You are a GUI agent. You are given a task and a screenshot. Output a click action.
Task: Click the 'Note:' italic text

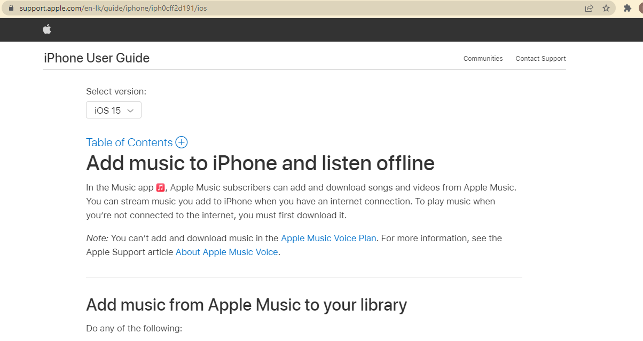click(97, 238)
